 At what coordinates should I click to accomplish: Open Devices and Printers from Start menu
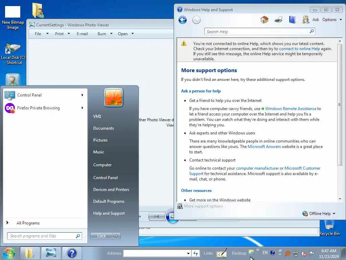pos(111,190)
